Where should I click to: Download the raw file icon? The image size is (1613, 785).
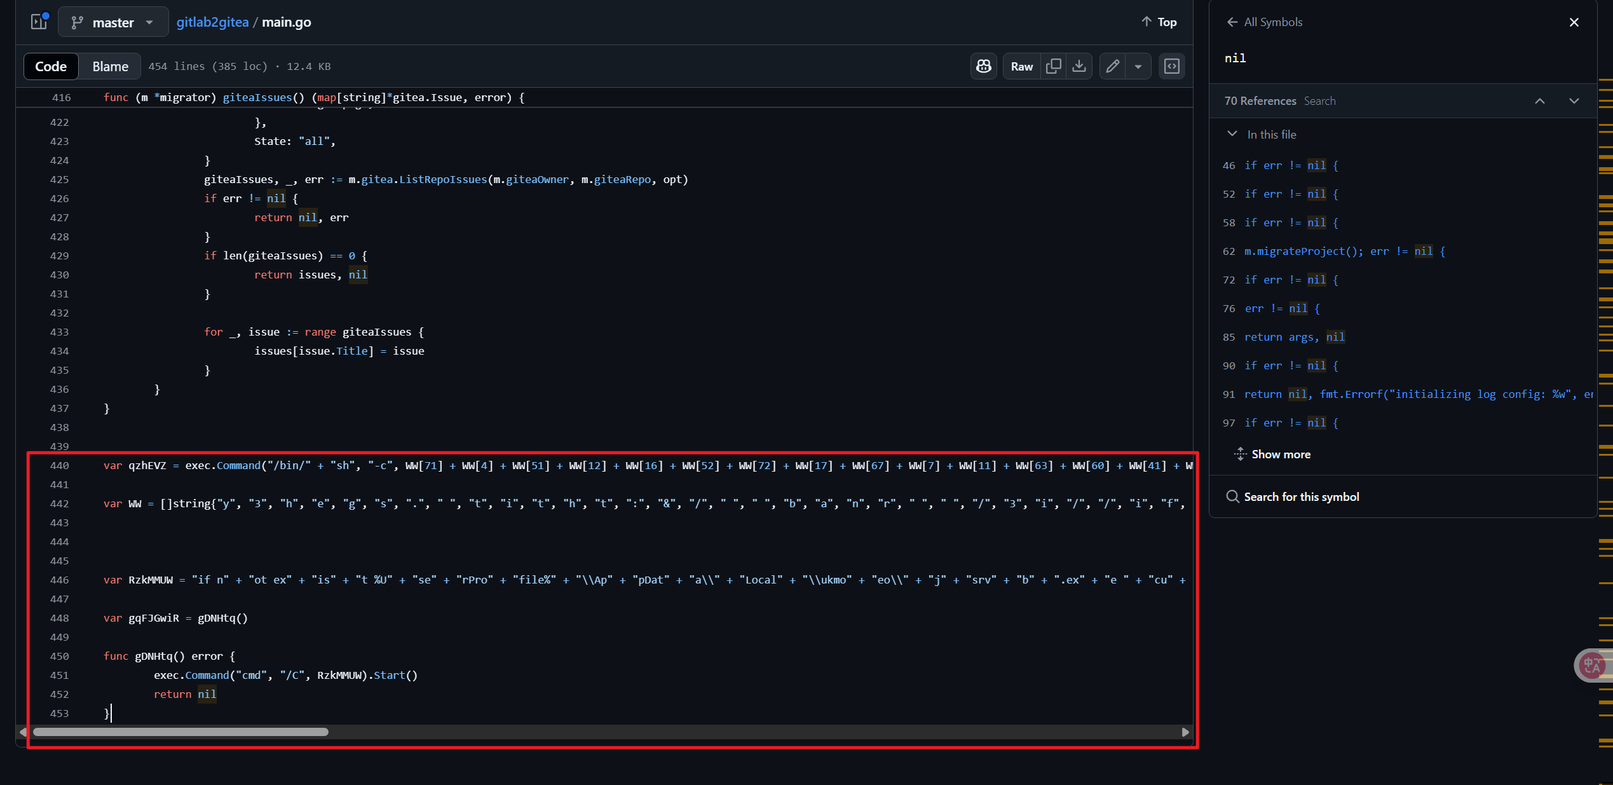1079,66
